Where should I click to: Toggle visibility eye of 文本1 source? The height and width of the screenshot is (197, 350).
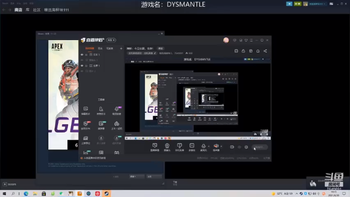pyautogui.click(x=82, y=55)
